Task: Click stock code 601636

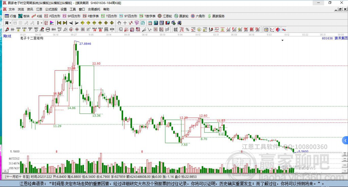Action: pyautogui.click(x=327, y=38)
